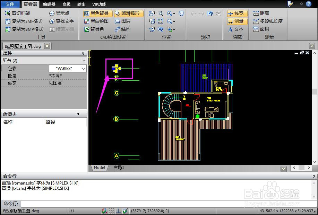The height and width of the screenshot is (215, 318).
Task: Toggle 显示点 option
Action: tap(59, 13)
